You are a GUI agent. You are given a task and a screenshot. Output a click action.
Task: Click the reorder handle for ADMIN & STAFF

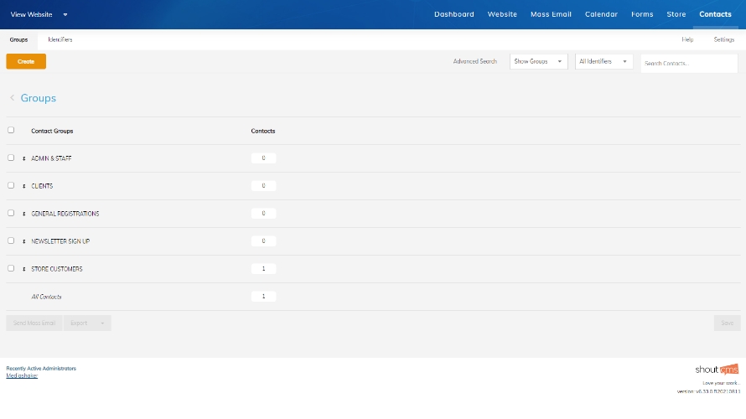coord(24,158)
